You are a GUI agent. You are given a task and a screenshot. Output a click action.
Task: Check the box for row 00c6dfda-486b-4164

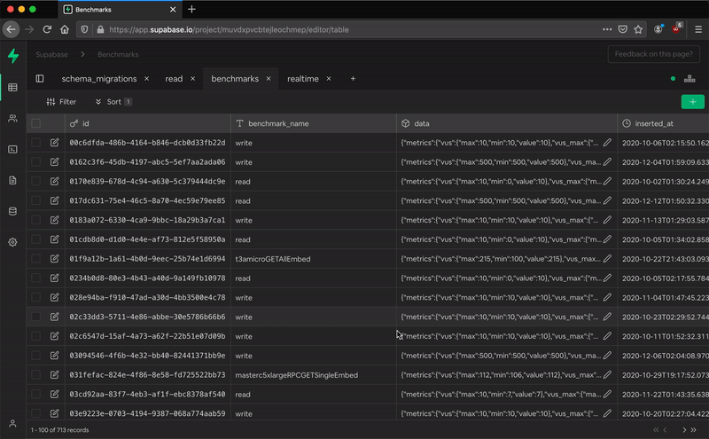[x=35, y=143]
